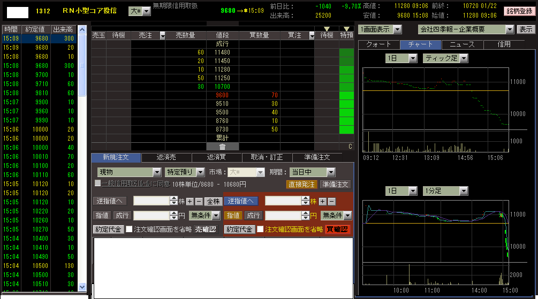Click the yellow triangle above the 待機 column
The width and height of the screenshot is (538, 299).
click(327, 28)
